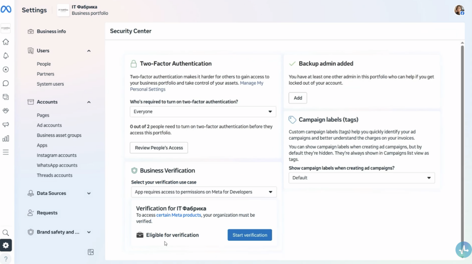Screen dimensions: 472x264
Task: Open all tools hamburger menu
Action: coord(6,153)
